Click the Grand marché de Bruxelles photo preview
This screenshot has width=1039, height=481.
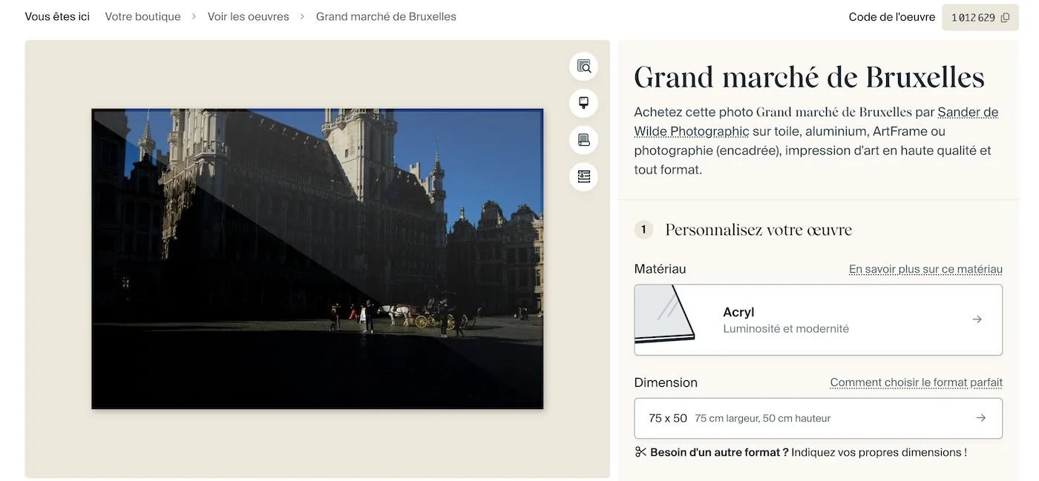[317, 259]
